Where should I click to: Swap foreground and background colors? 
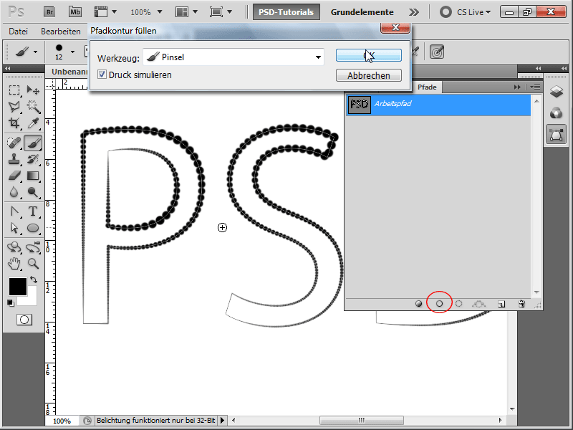[x=34, y=279]
